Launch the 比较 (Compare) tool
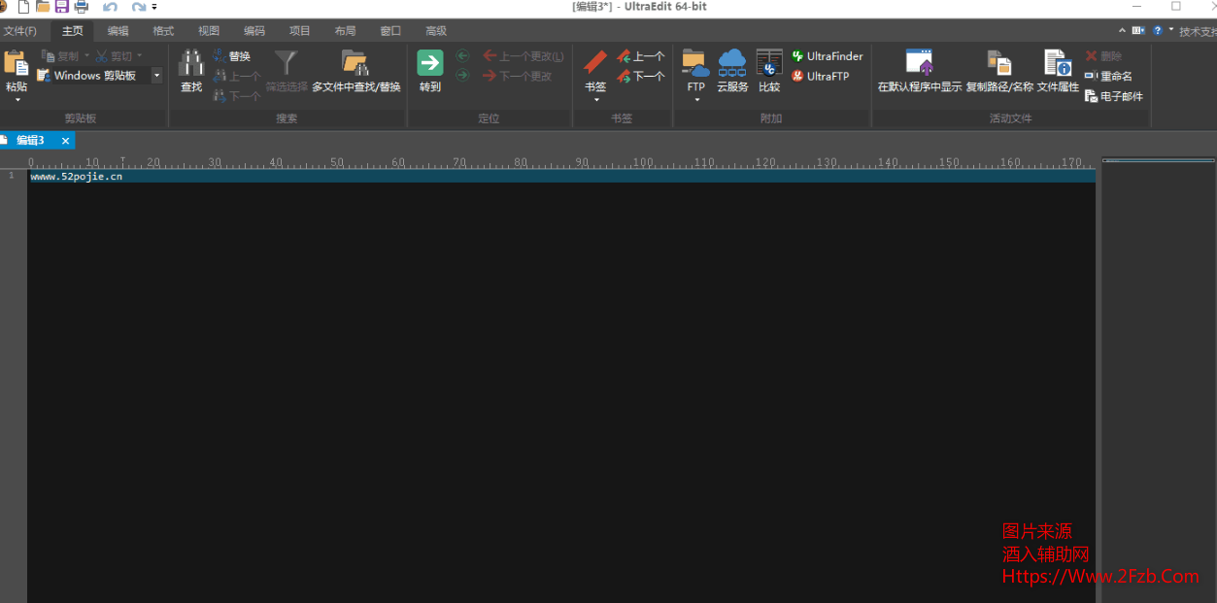Screen dimensions: 1217x603 (769, 63)
